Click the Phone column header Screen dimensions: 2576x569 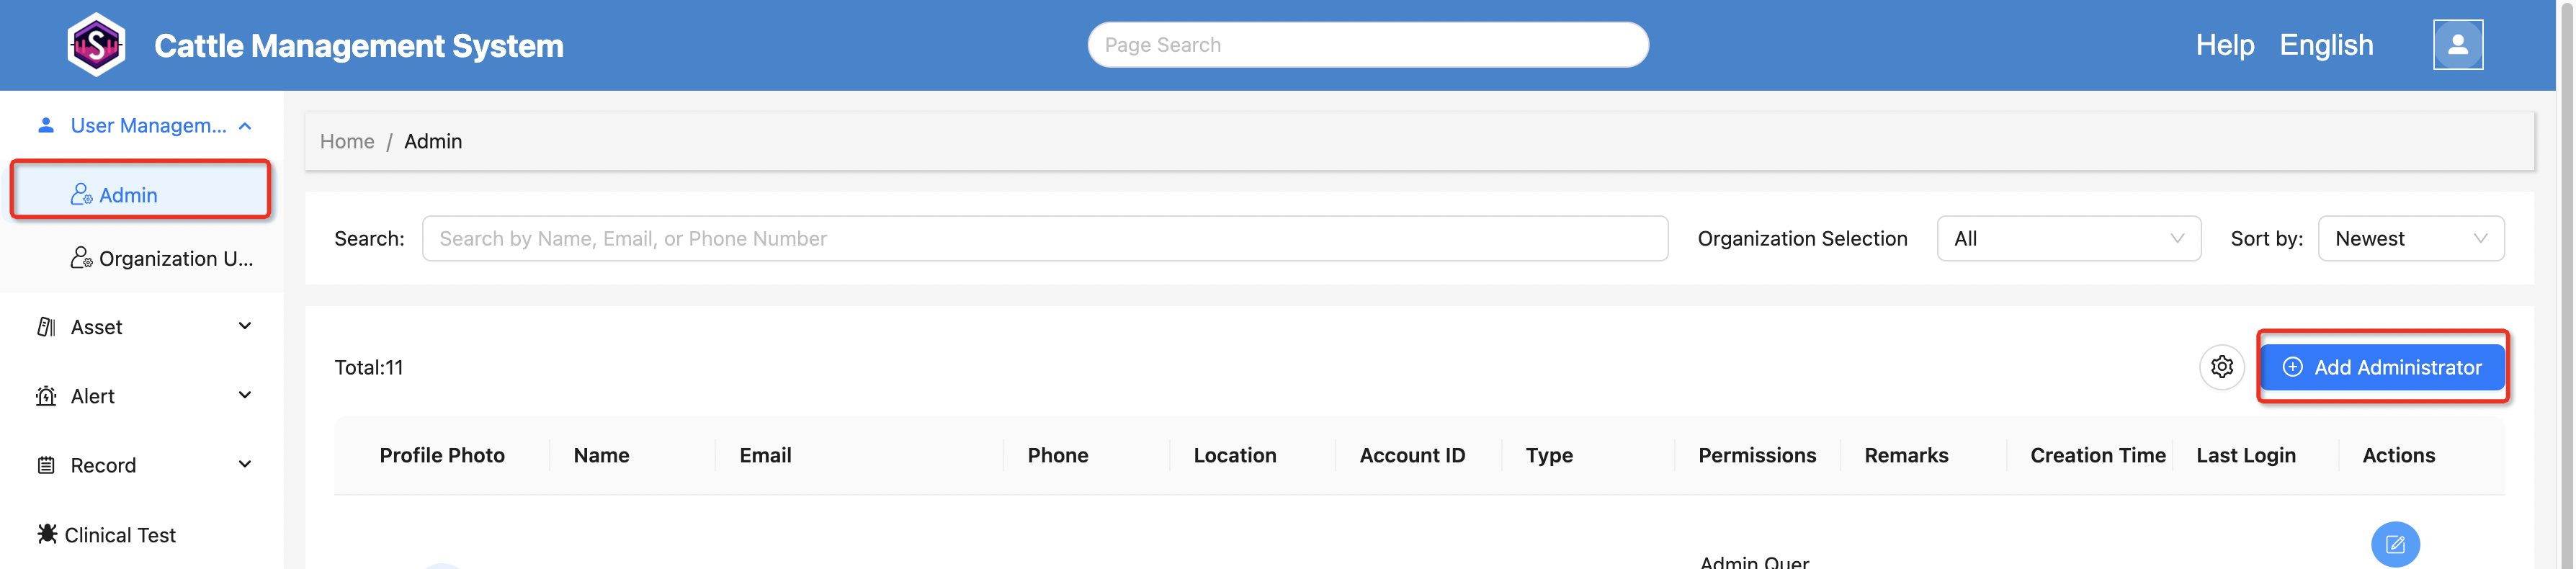point(1057,455)
